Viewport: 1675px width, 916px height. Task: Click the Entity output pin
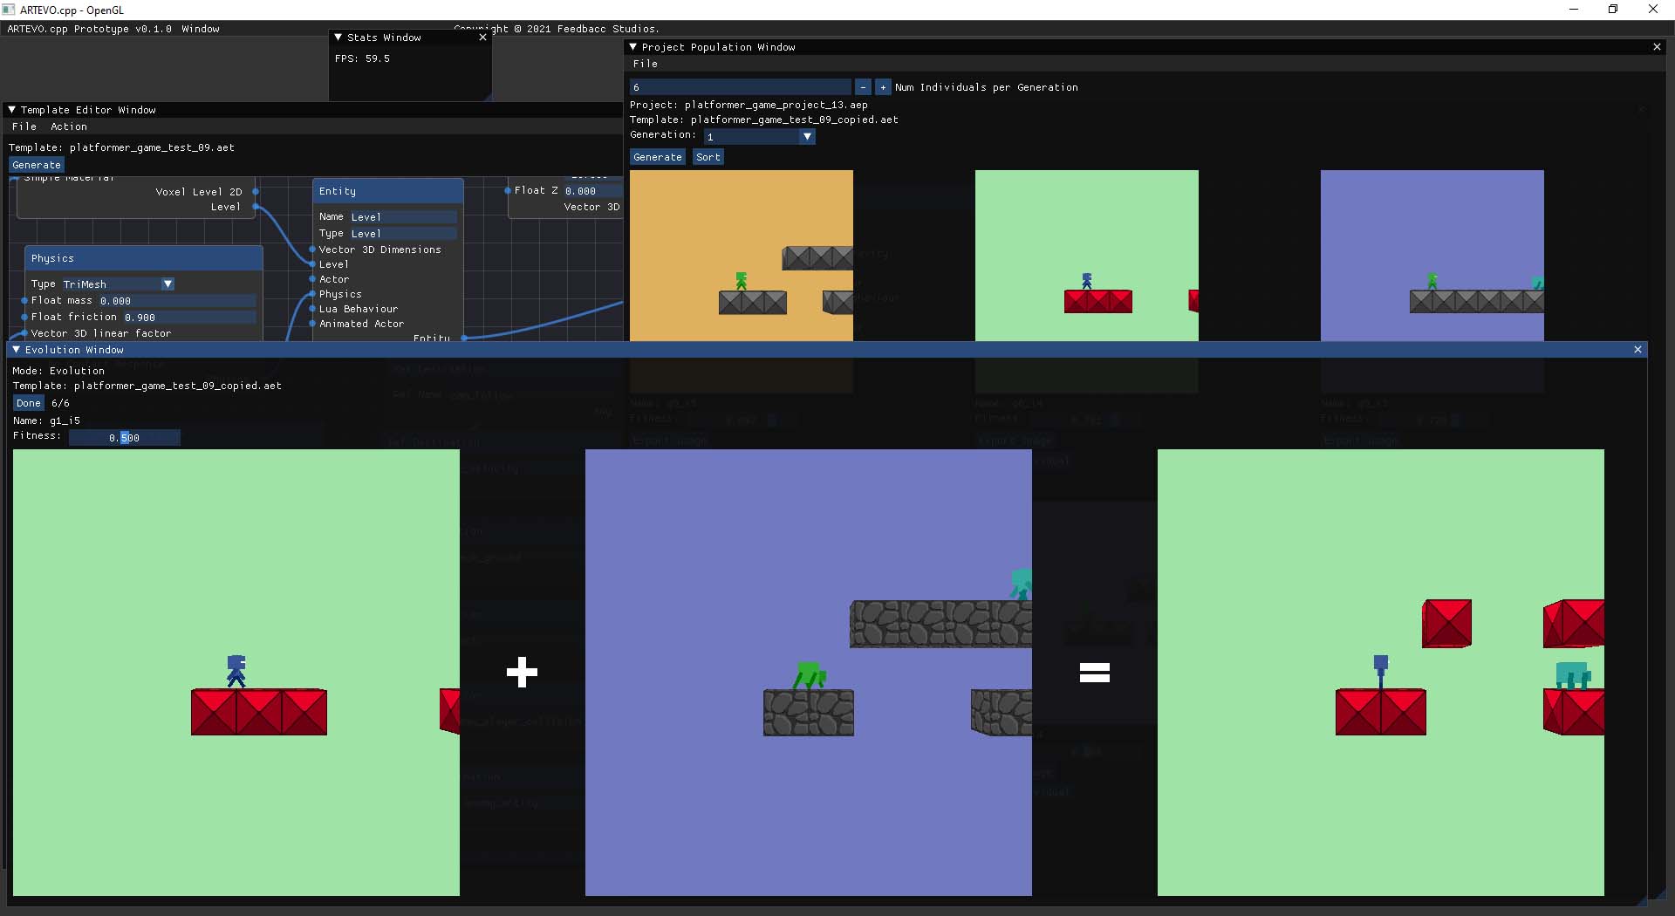(464, 338)
